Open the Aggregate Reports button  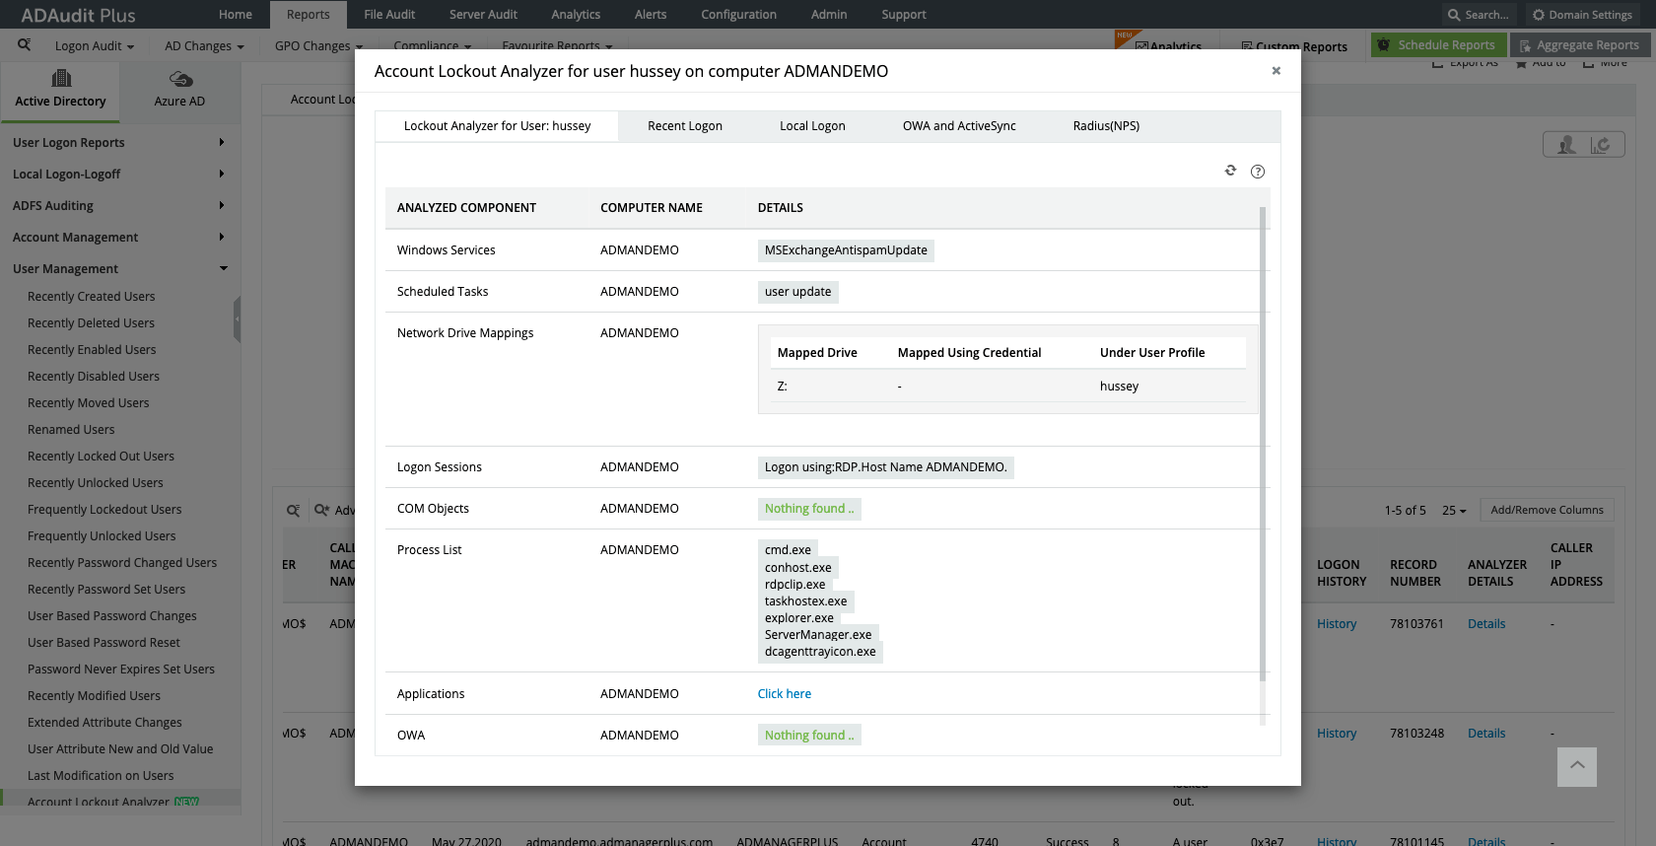click(x=1578, y=45)
